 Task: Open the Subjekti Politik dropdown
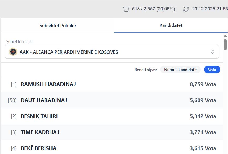[112, 52]
